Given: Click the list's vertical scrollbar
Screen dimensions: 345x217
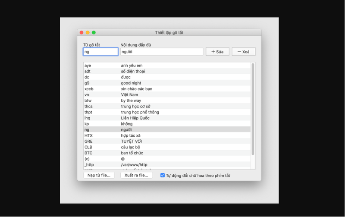Looking at the screenshot, I should (x=253, y=109).
